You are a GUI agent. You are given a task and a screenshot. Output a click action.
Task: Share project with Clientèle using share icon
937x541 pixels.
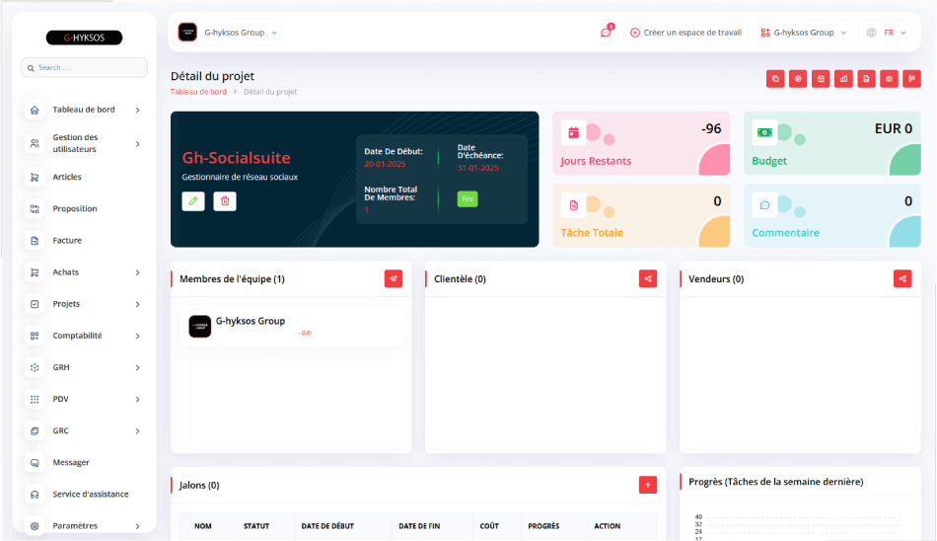click(x=648, y=278)
